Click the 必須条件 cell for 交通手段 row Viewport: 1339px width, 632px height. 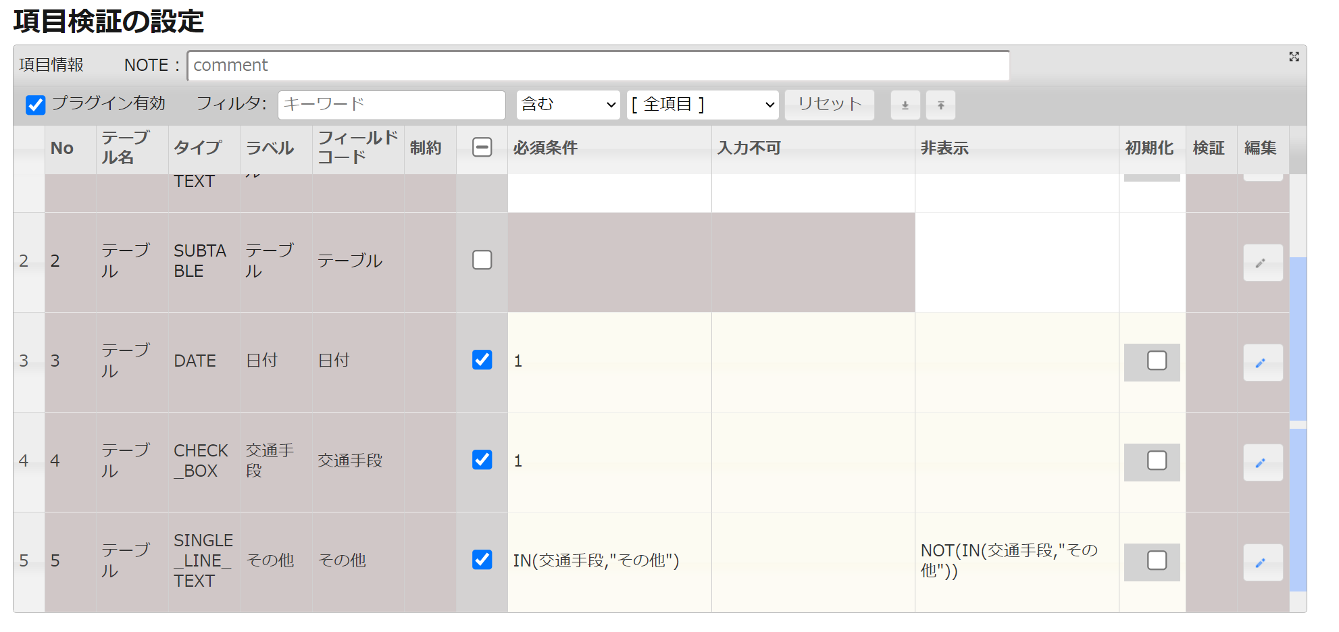coord(609,462)
